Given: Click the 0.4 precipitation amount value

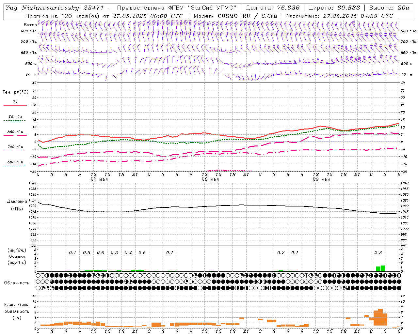Looking at the screenshot, I should pos(128,253).
